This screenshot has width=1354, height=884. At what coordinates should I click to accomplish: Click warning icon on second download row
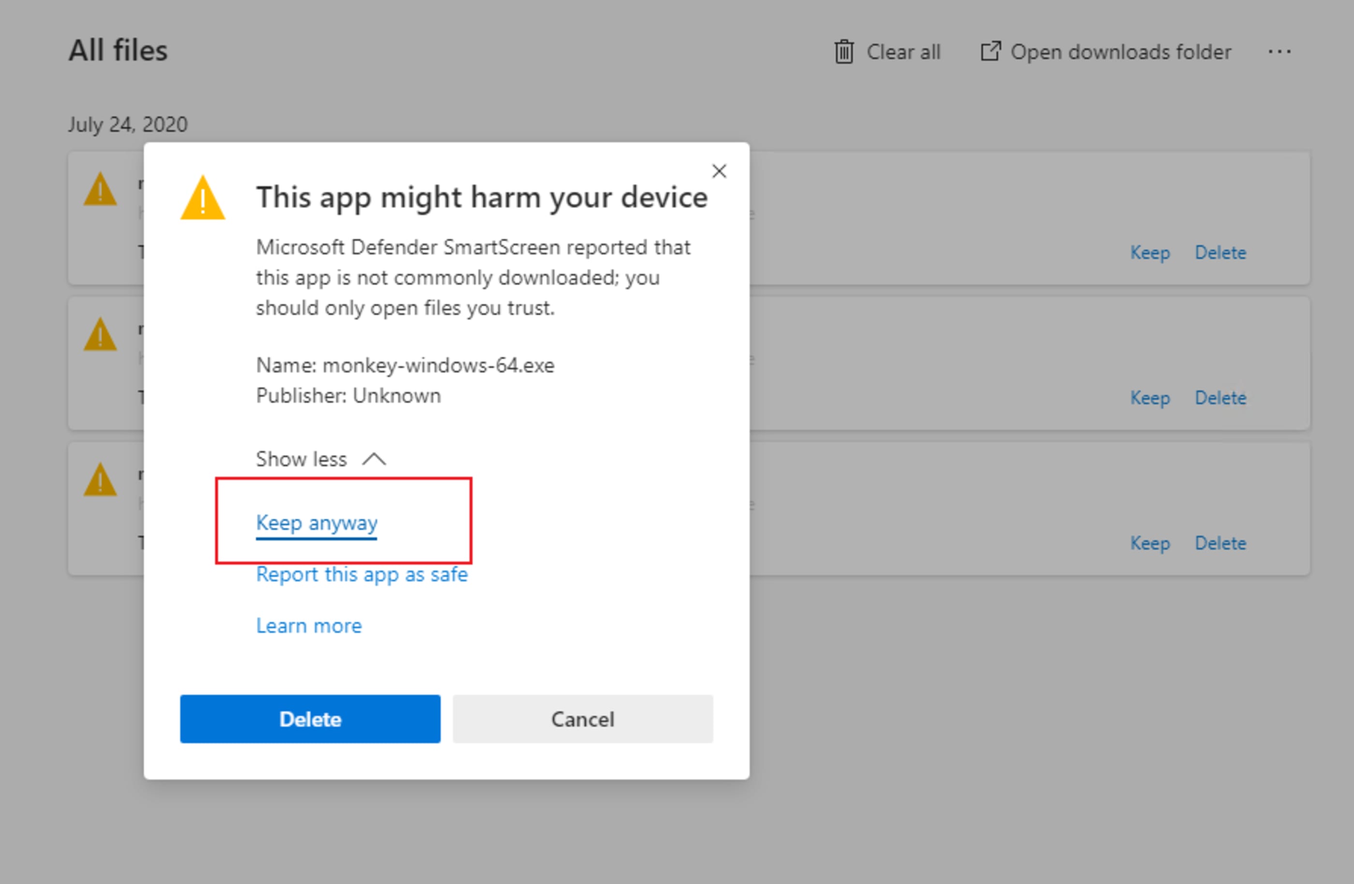pos(100,334)
